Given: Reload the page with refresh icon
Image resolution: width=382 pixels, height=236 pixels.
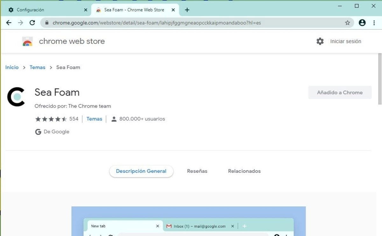Looking at the screenshot, I should pos(32,23).
